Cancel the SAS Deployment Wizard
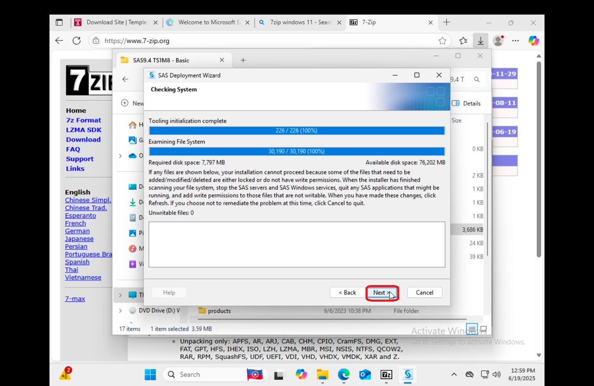Screen dimensions: 594x386 [425, 293]
